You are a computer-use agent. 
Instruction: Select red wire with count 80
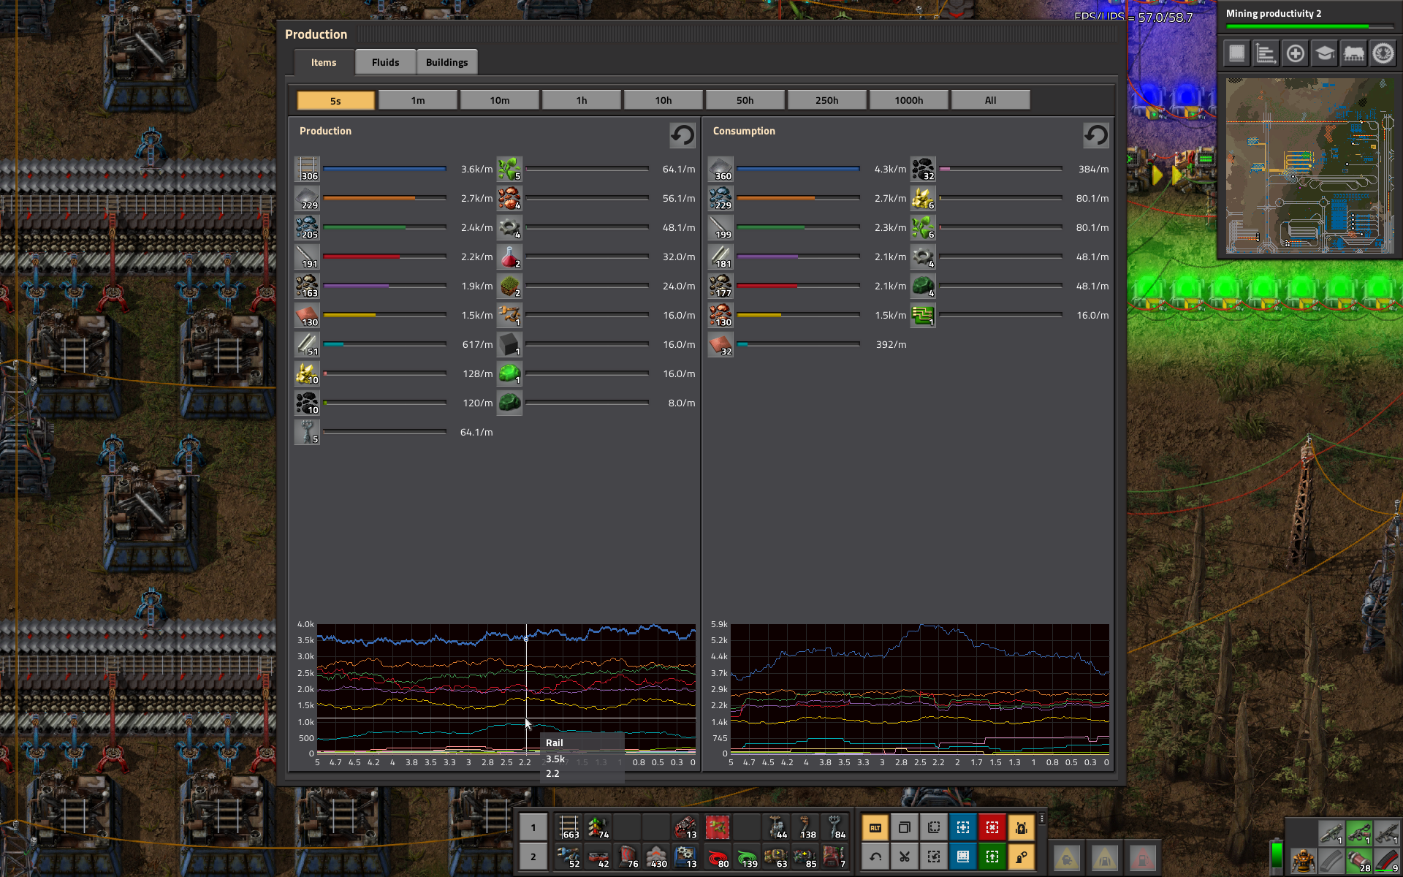pos(717,857)
